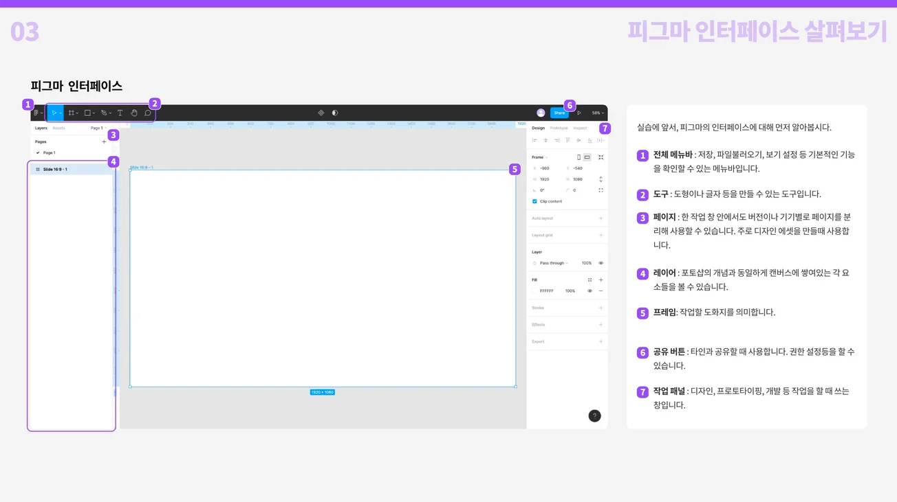The height and width of the screenshot is (502, 897).
Task: Open Move tool dropdown arrow
Action: point(61,113)
